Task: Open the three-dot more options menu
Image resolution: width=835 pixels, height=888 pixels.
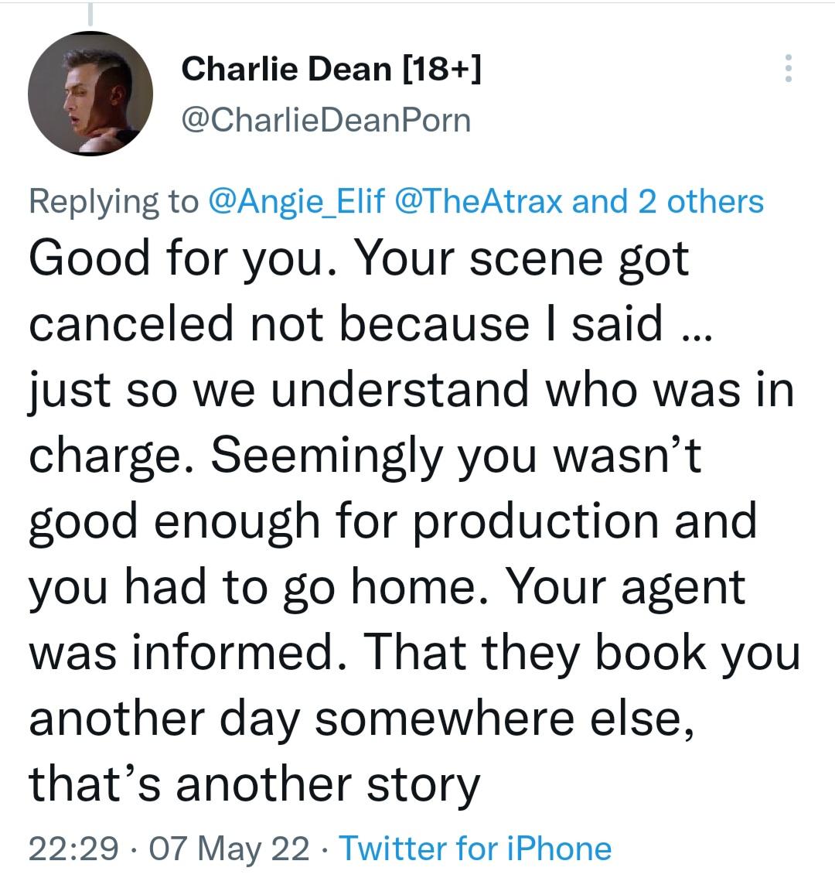Action: point(788,69)
